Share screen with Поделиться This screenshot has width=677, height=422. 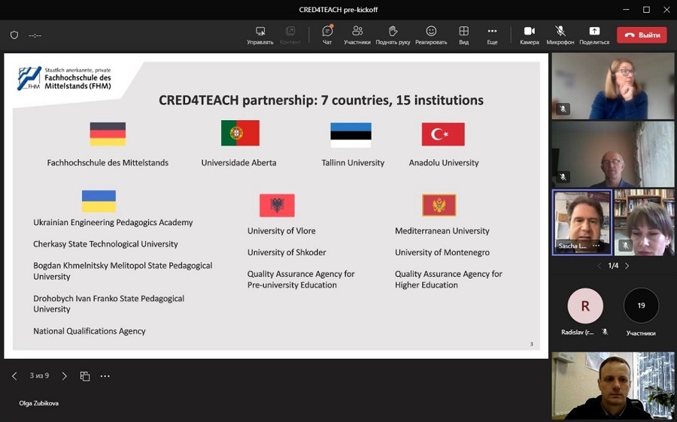(x=594, y=35)
